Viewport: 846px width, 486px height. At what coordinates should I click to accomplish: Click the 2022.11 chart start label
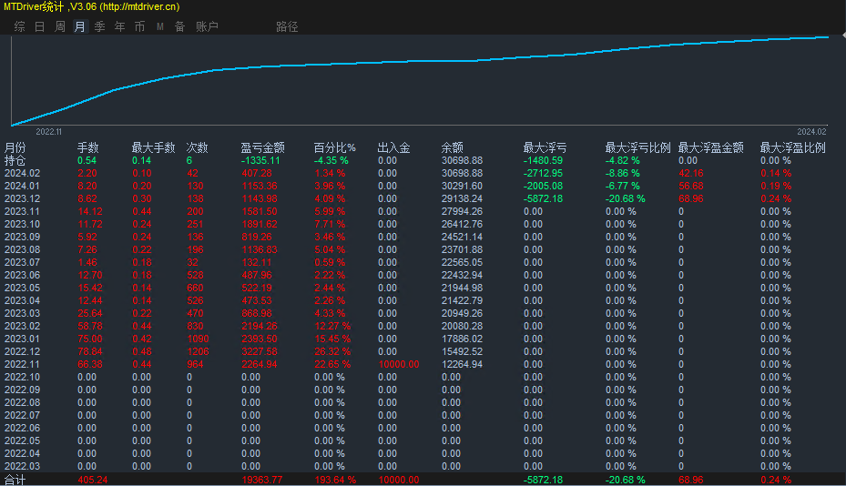48,132
